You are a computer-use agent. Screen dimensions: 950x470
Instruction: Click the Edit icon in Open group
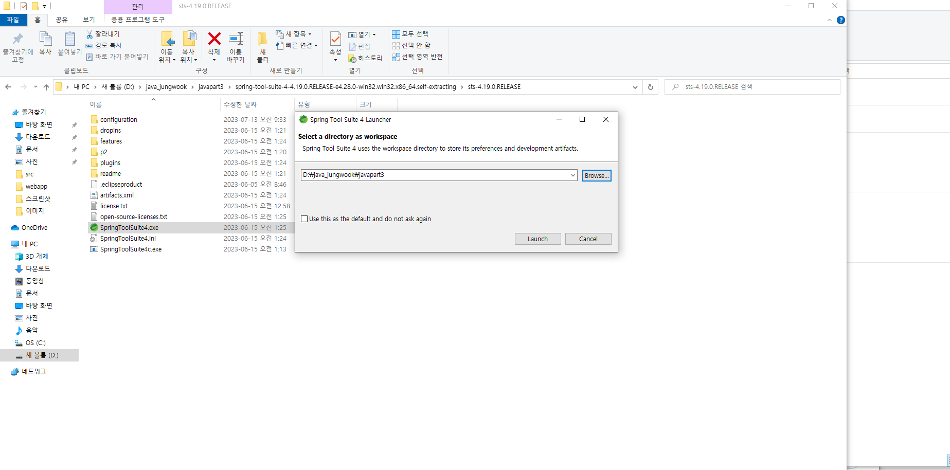(x=353, y=46)
